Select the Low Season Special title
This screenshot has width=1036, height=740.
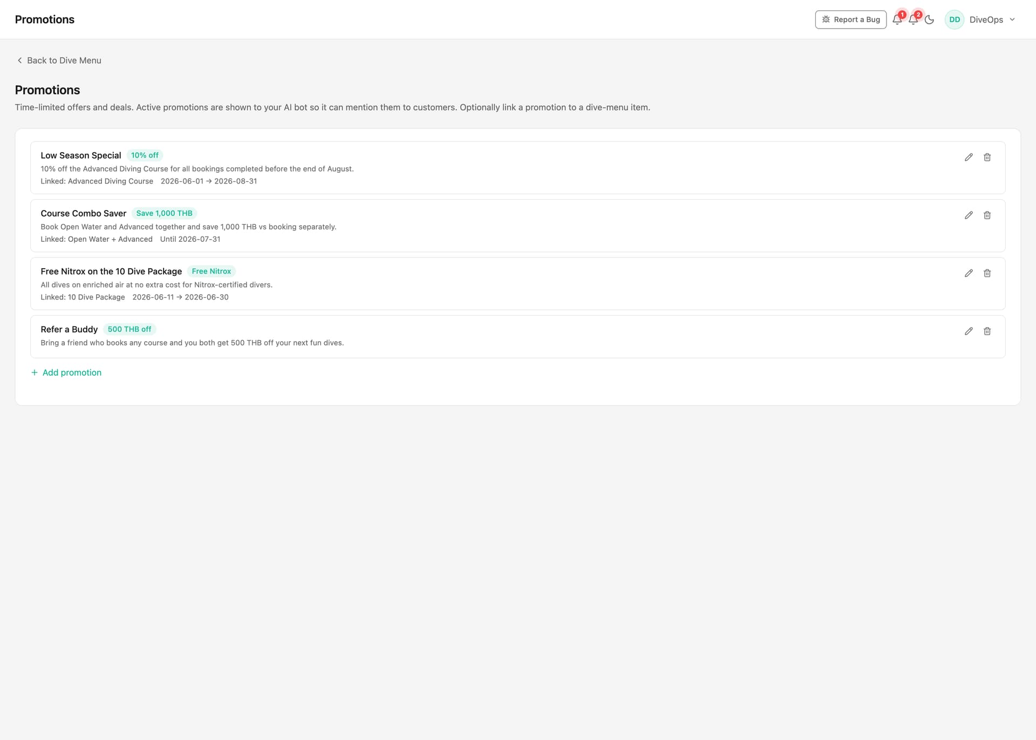pos(81,155)
